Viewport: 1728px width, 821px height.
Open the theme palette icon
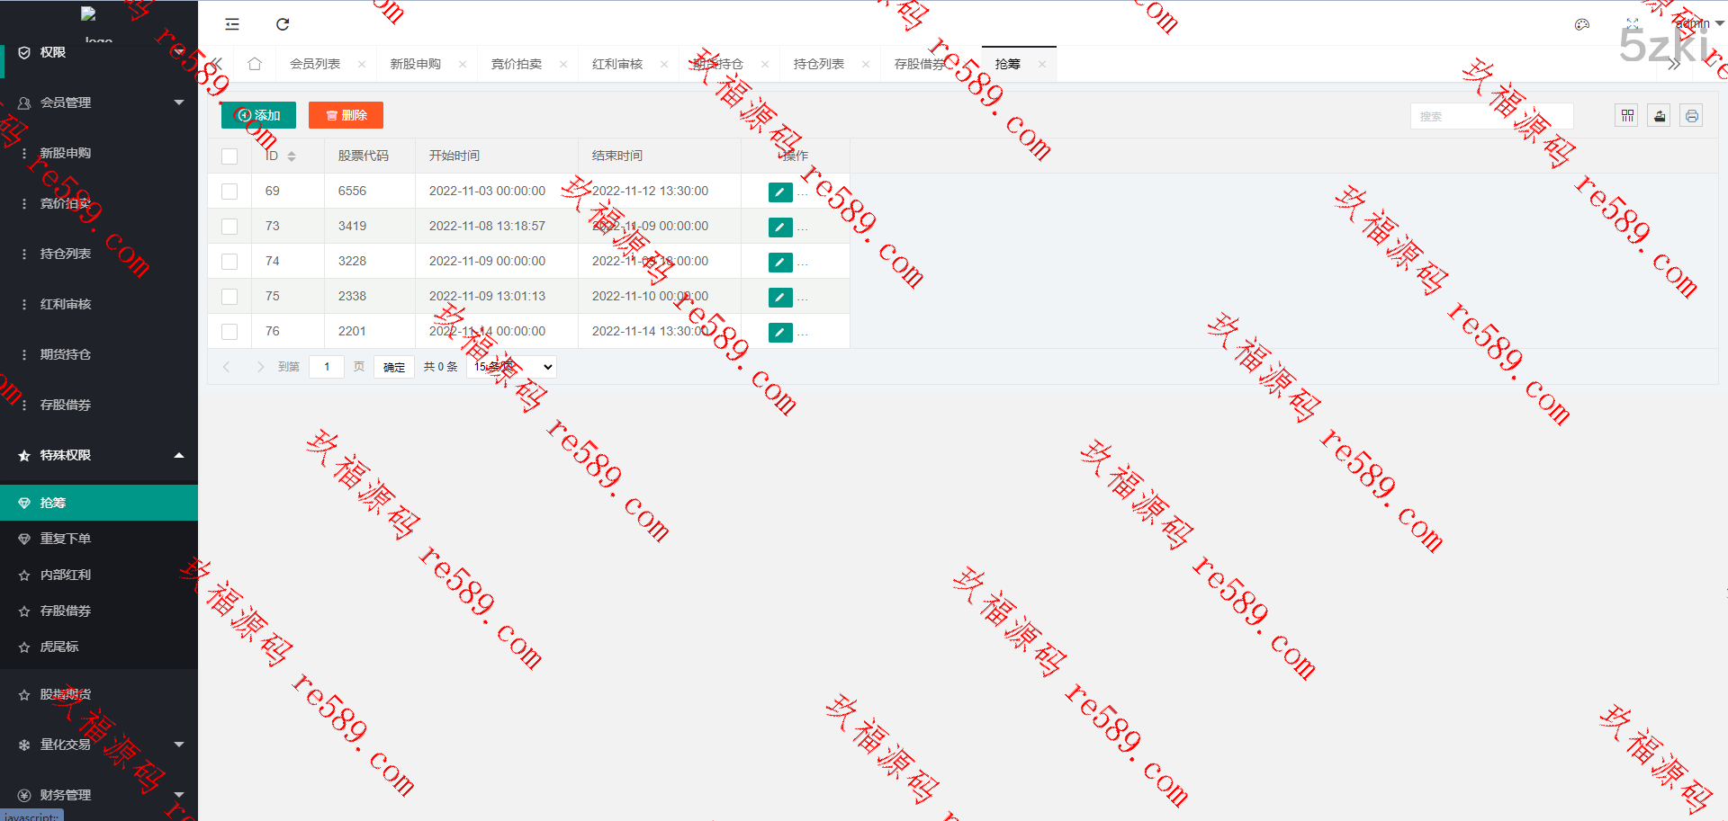point(1581,24)
